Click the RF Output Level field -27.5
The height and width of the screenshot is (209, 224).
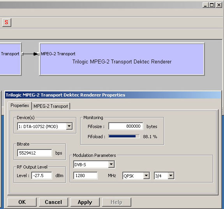tap(42, 176)
